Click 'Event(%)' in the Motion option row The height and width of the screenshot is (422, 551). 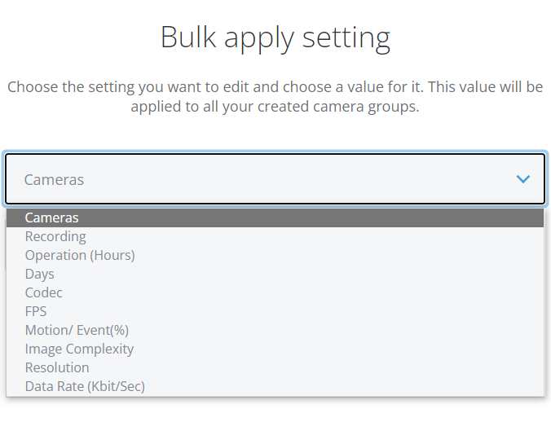[x=103, y=330]
